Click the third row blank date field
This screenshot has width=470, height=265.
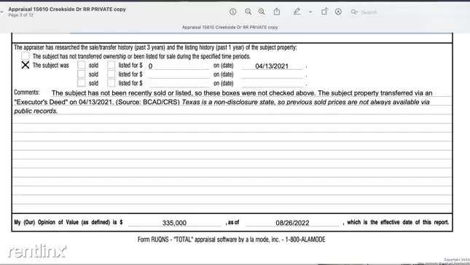click(273, 83)
